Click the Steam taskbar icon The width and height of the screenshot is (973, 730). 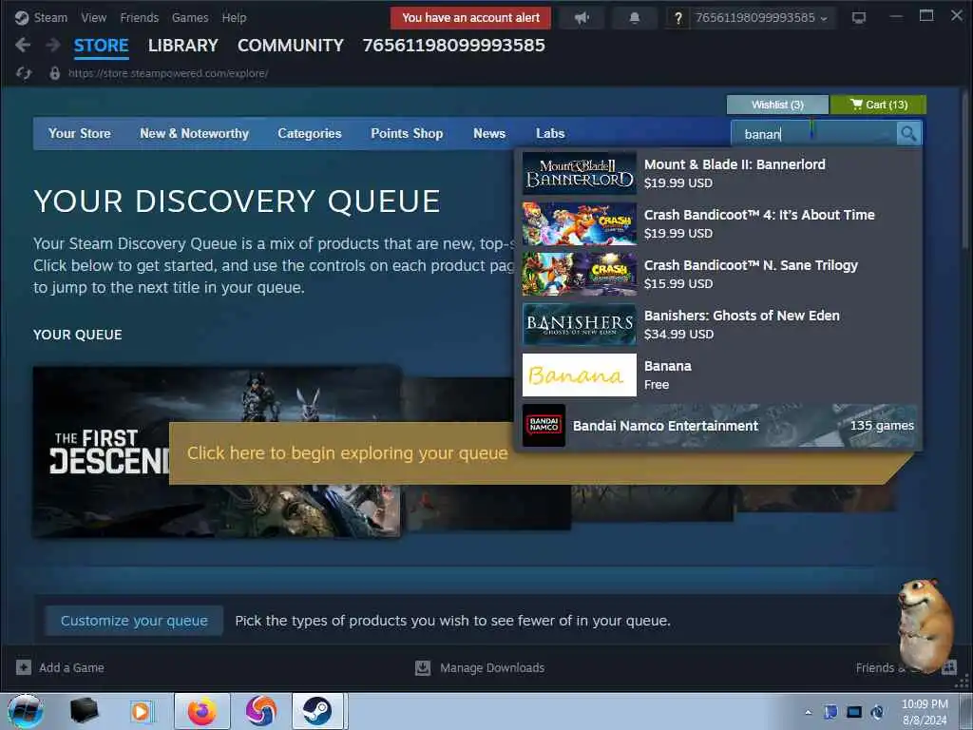[317, 711]
